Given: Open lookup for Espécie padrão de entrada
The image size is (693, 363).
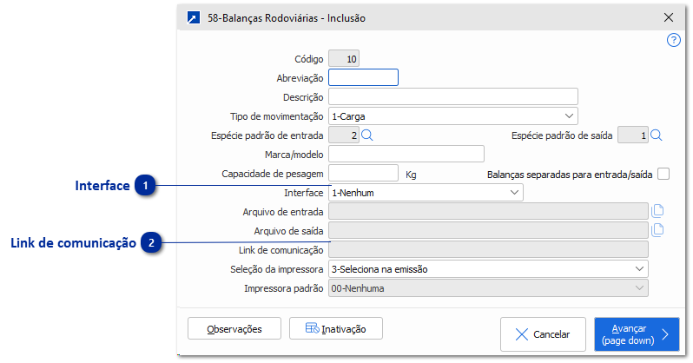Looking at the screenshot, I should 367,135.
